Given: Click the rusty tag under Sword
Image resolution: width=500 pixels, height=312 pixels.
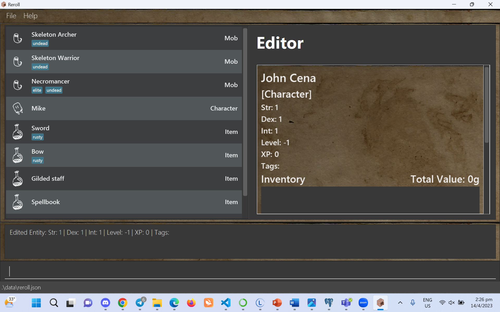Looking at the screenshot, I should click(37, 137).
